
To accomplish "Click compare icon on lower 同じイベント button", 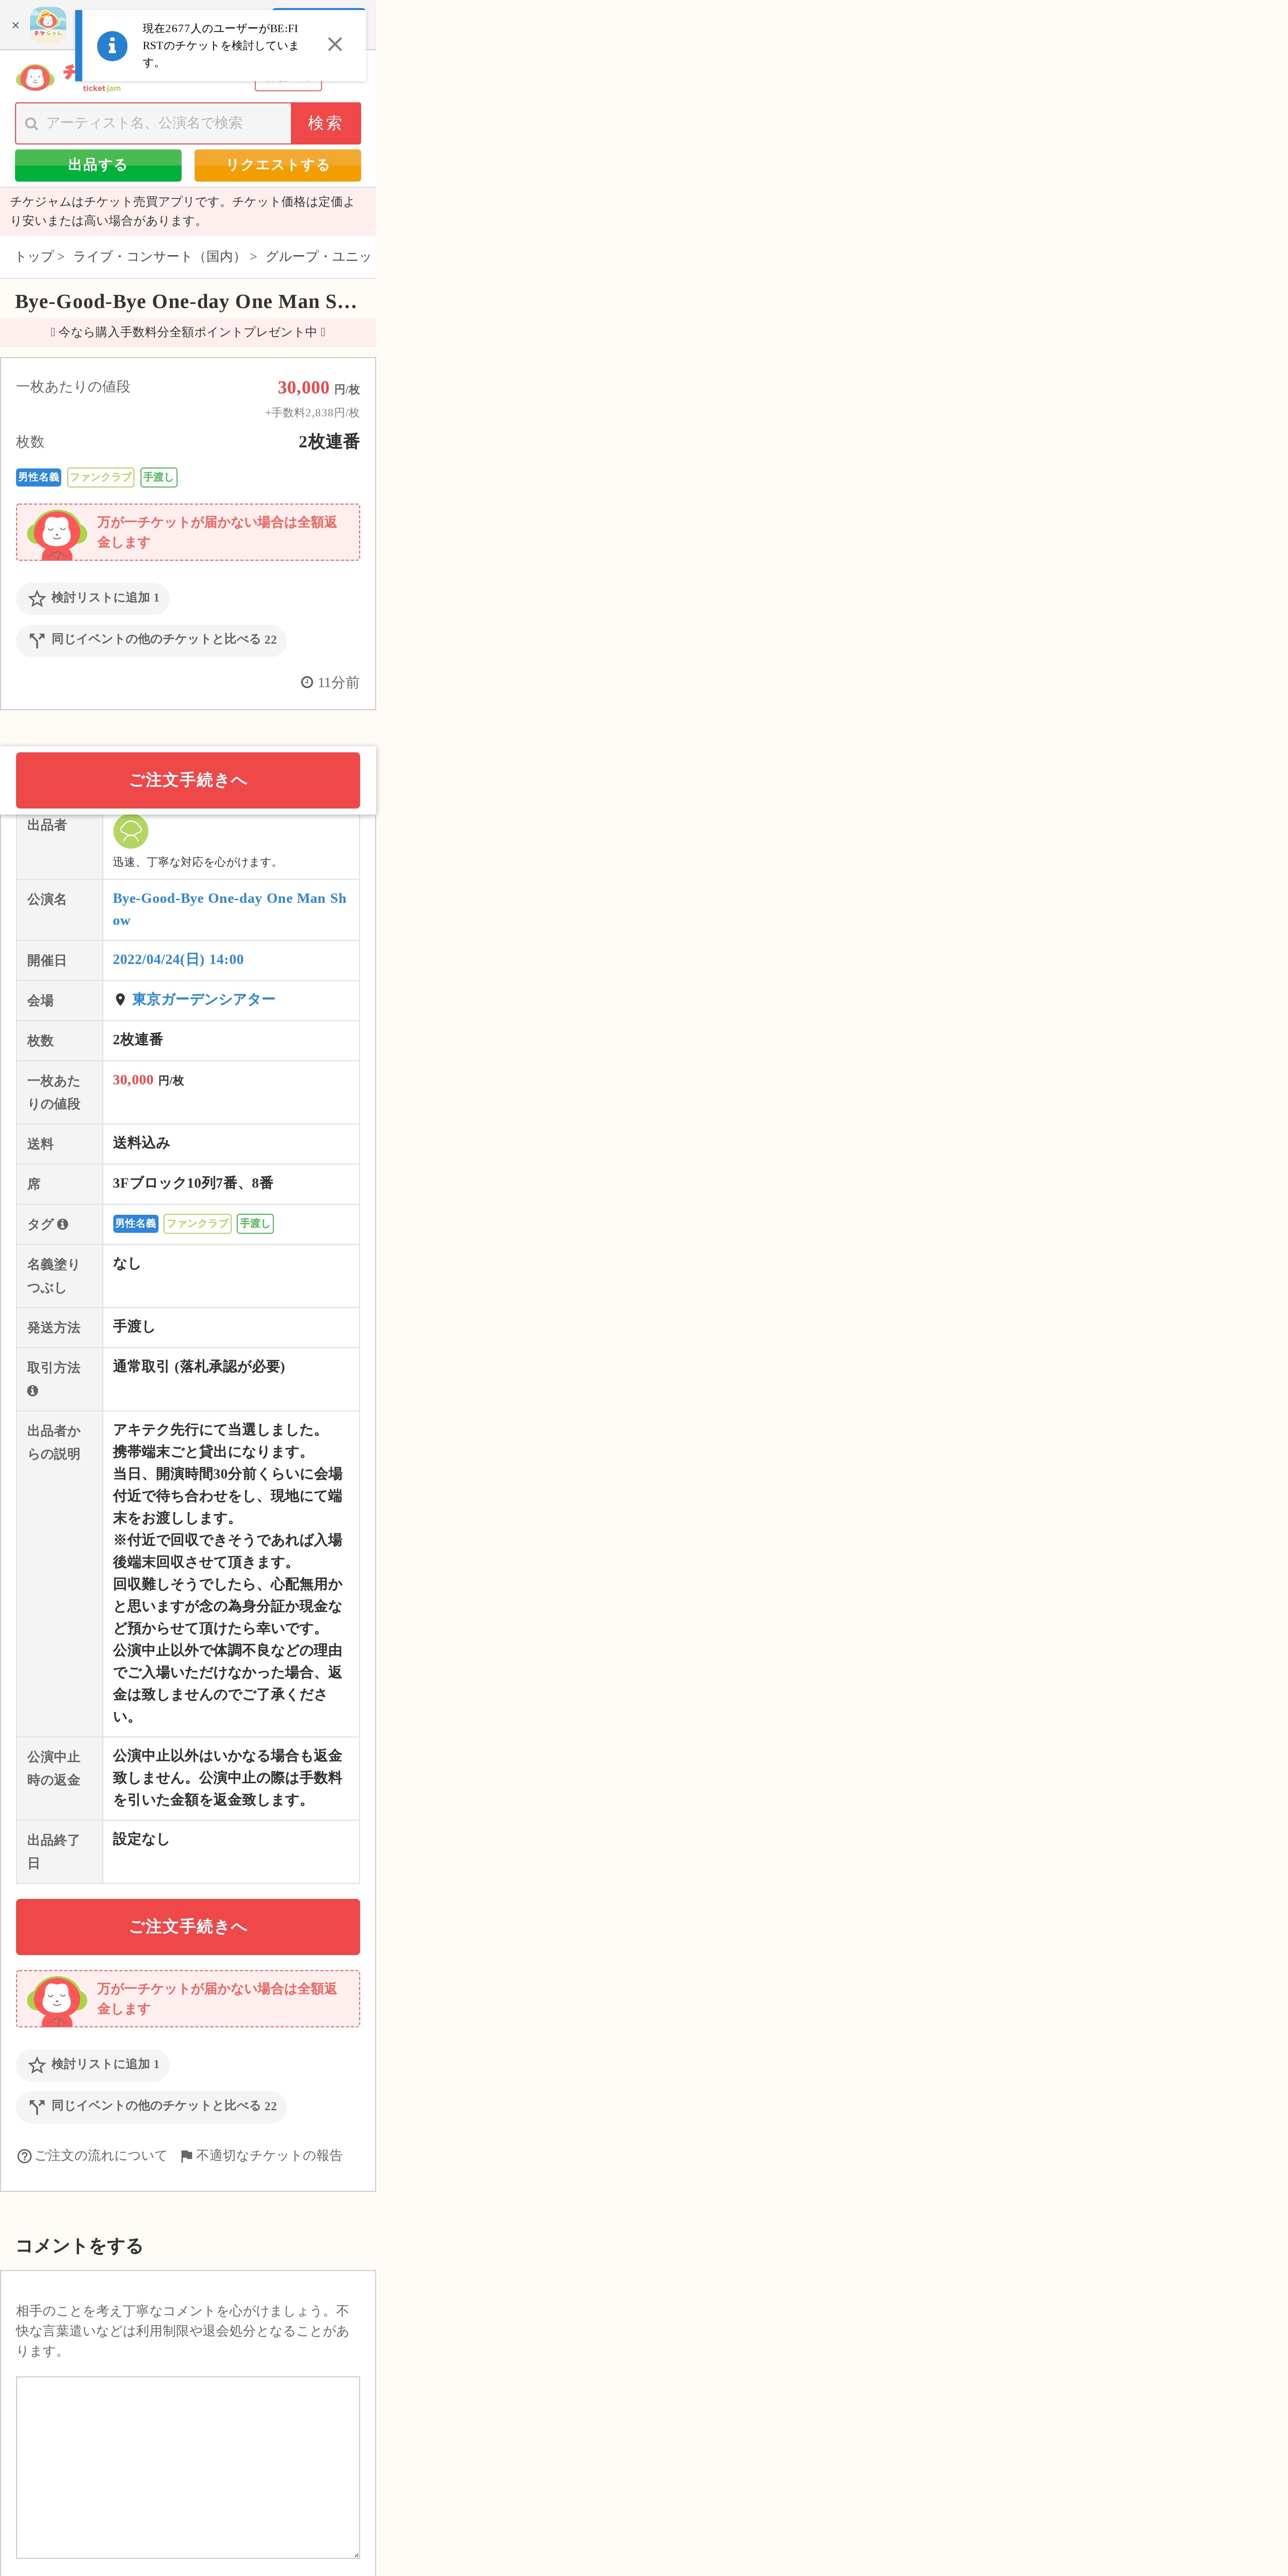I will click(x=37, y=2107).
